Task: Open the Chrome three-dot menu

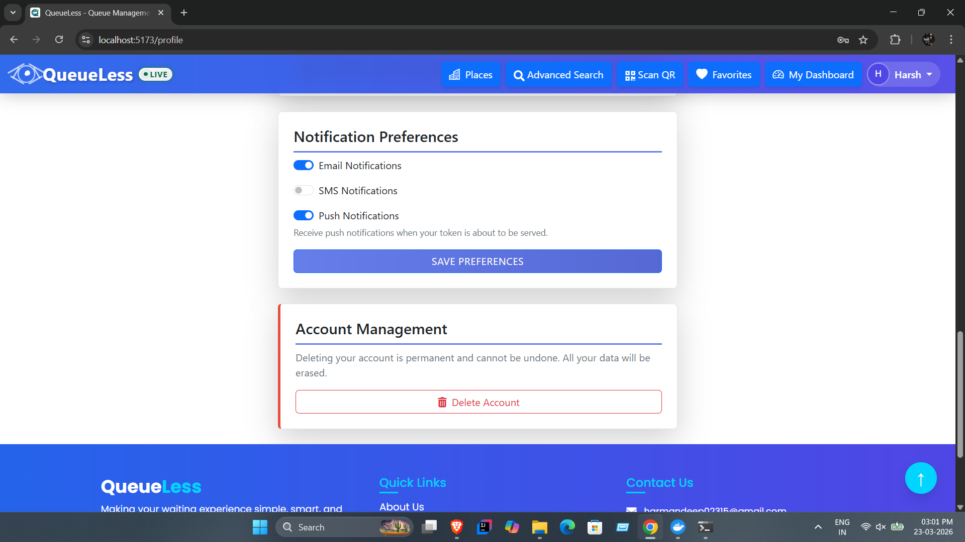Action: click(951, 40)
